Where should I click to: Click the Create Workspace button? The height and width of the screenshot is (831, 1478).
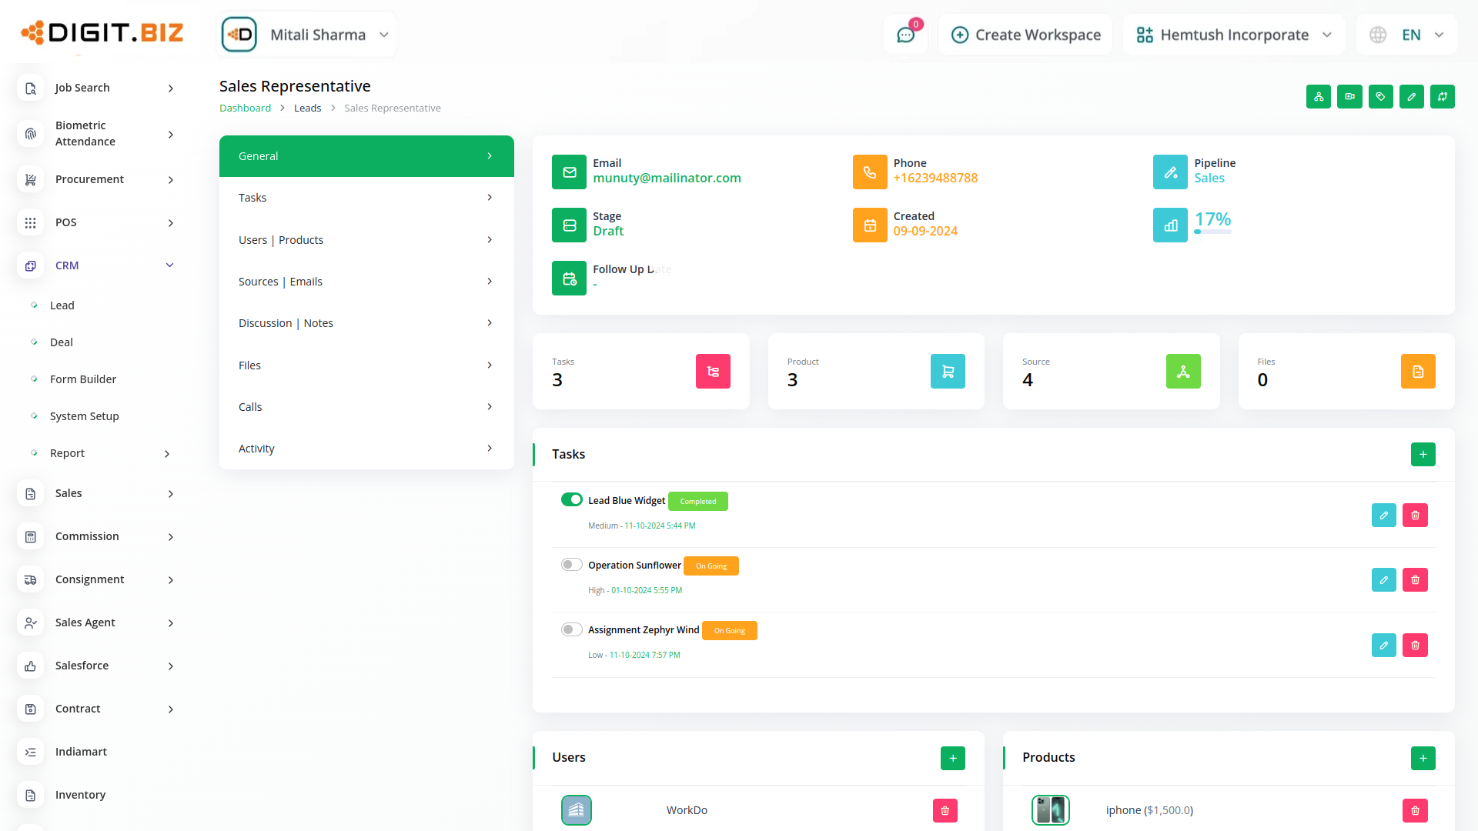(x=1025, y=35)
